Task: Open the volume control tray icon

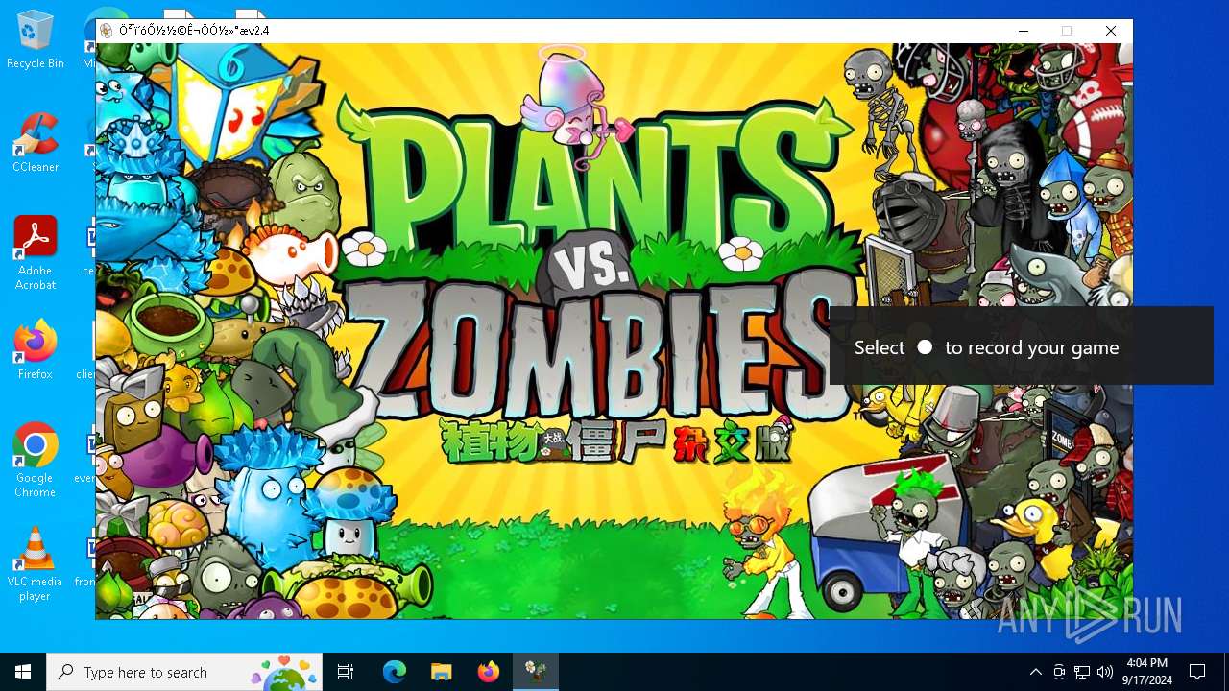Action: (x=1105, y=672)
